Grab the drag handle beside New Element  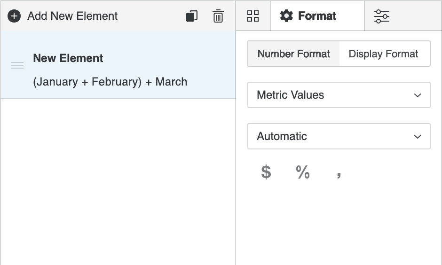(x=17, y=65)
